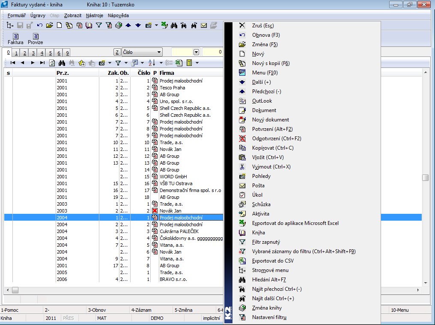Click the blue up arrow in top toolbar
The width and height of the screenshot is (435, 325).
point(128,25)
